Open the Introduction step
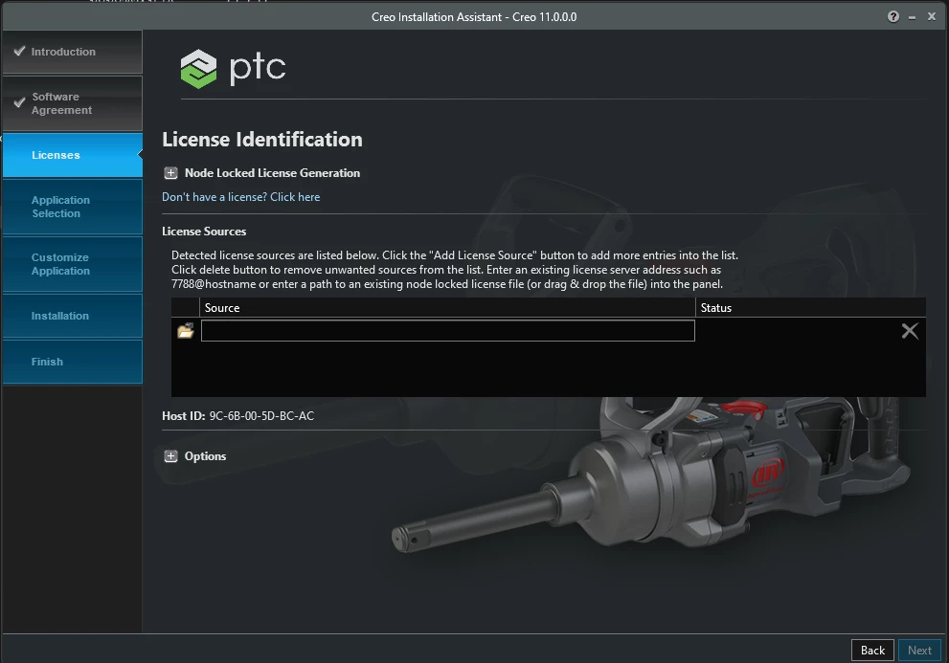949x663 pixels. point(73,52)
